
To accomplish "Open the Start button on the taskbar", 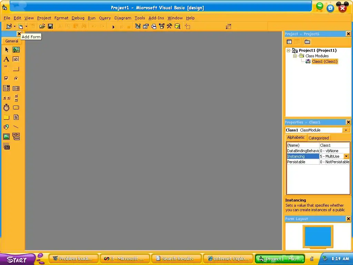I will tap(17, 259).
